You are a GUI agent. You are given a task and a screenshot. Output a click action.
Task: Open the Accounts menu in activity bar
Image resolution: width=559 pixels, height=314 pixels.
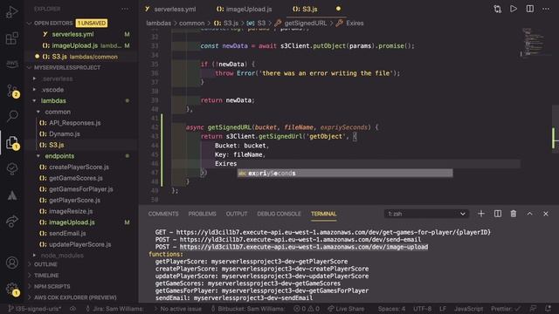tap(12, 263)
